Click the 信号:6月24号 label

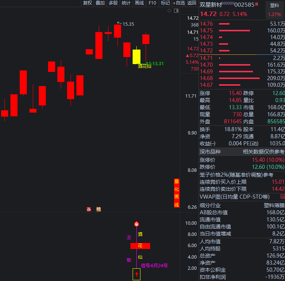(x=154, y=266)
